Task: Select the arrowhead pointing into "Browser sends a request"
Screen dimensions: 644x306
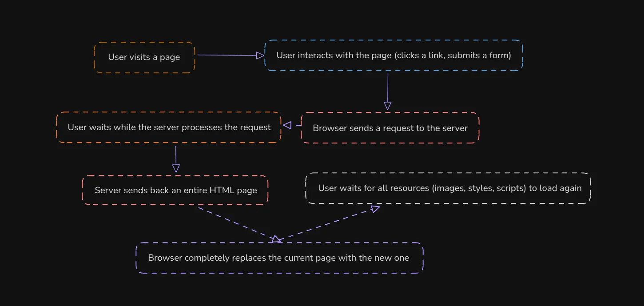Action: pos(387,105)
